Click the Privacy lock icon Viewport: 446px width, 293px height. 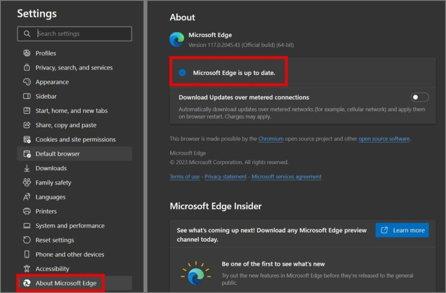click(x=27, y=67)
